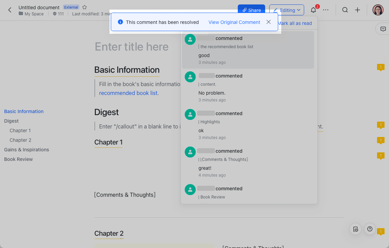Open the recommended book list hyperlink
389x248 pixels.
coord(128,93)
